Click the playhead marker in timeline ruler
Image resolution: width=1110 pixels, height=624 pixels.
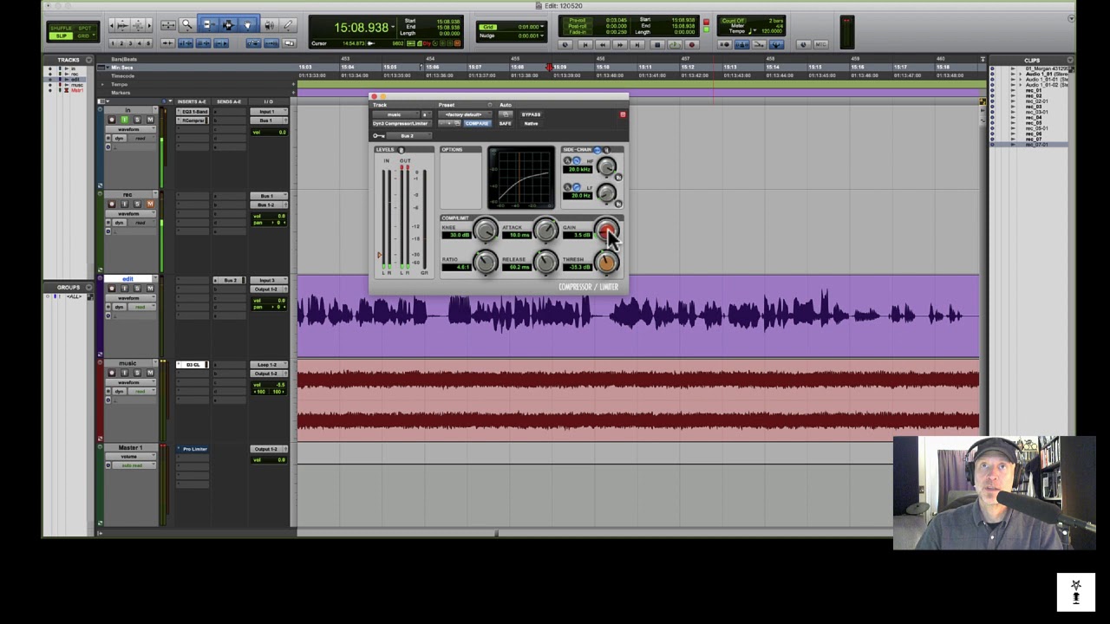(549, 67)
